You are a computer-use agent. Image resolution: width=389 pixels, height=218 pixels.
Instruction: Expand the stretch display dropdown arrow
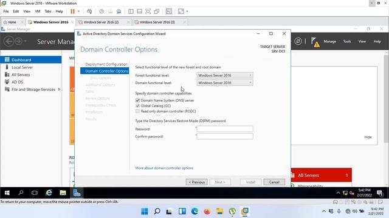pyautogui.click(x=187, y=12)
